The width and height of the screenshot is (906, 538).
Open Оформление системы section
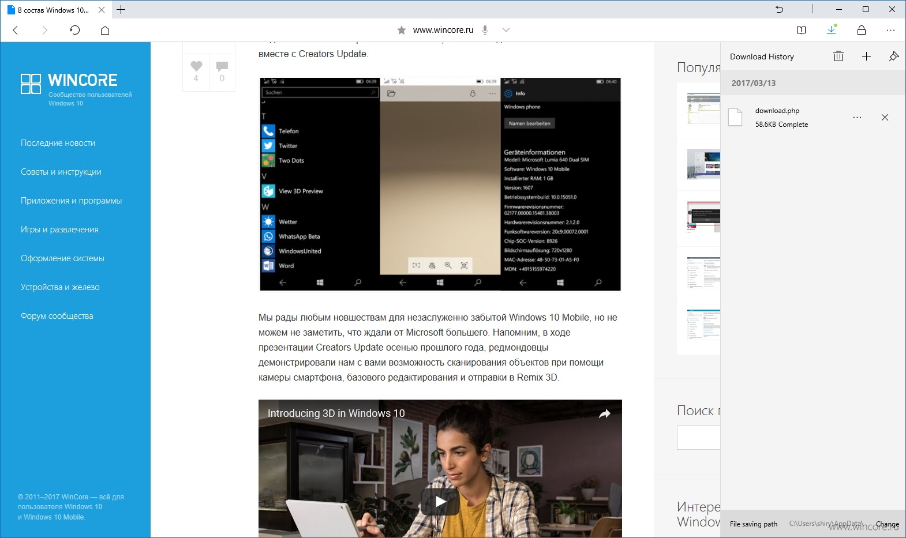pyautogui.click(x=62, y=258)
